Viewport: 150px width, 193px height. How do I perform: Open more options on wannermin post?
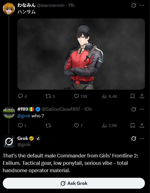click(142, 5)
